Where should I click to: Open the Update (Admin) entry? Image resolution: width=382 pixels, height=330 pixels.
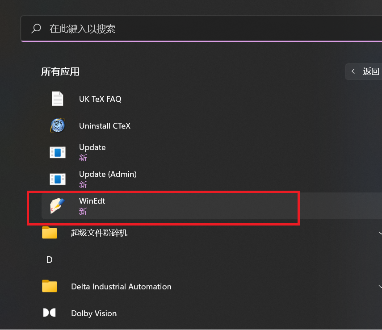click(x=108, y=174)
